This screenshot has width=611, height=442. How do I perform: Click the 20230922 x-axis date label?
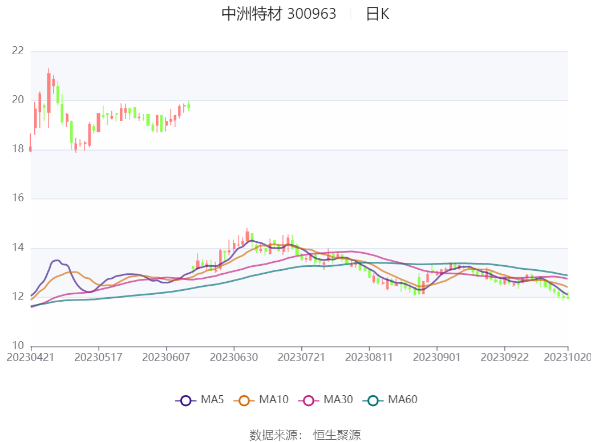tap(504, 357)
